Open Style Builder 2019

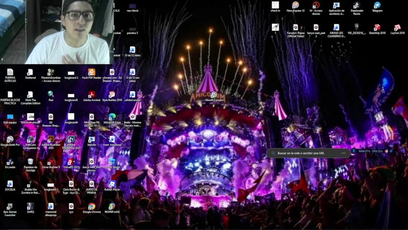pos(112,96)
